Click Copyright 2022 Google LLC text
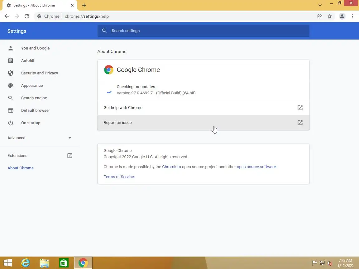This screenshot has width=359, height=269. tap(146, 157)
